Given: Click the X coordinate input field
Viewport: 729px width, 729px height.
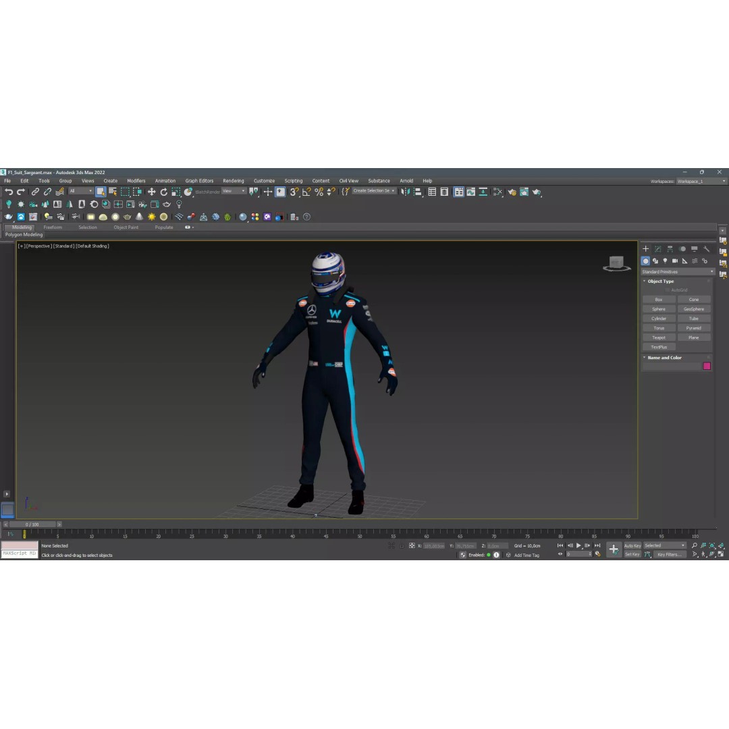Looking at the screenshot, I should pos(432,545).
